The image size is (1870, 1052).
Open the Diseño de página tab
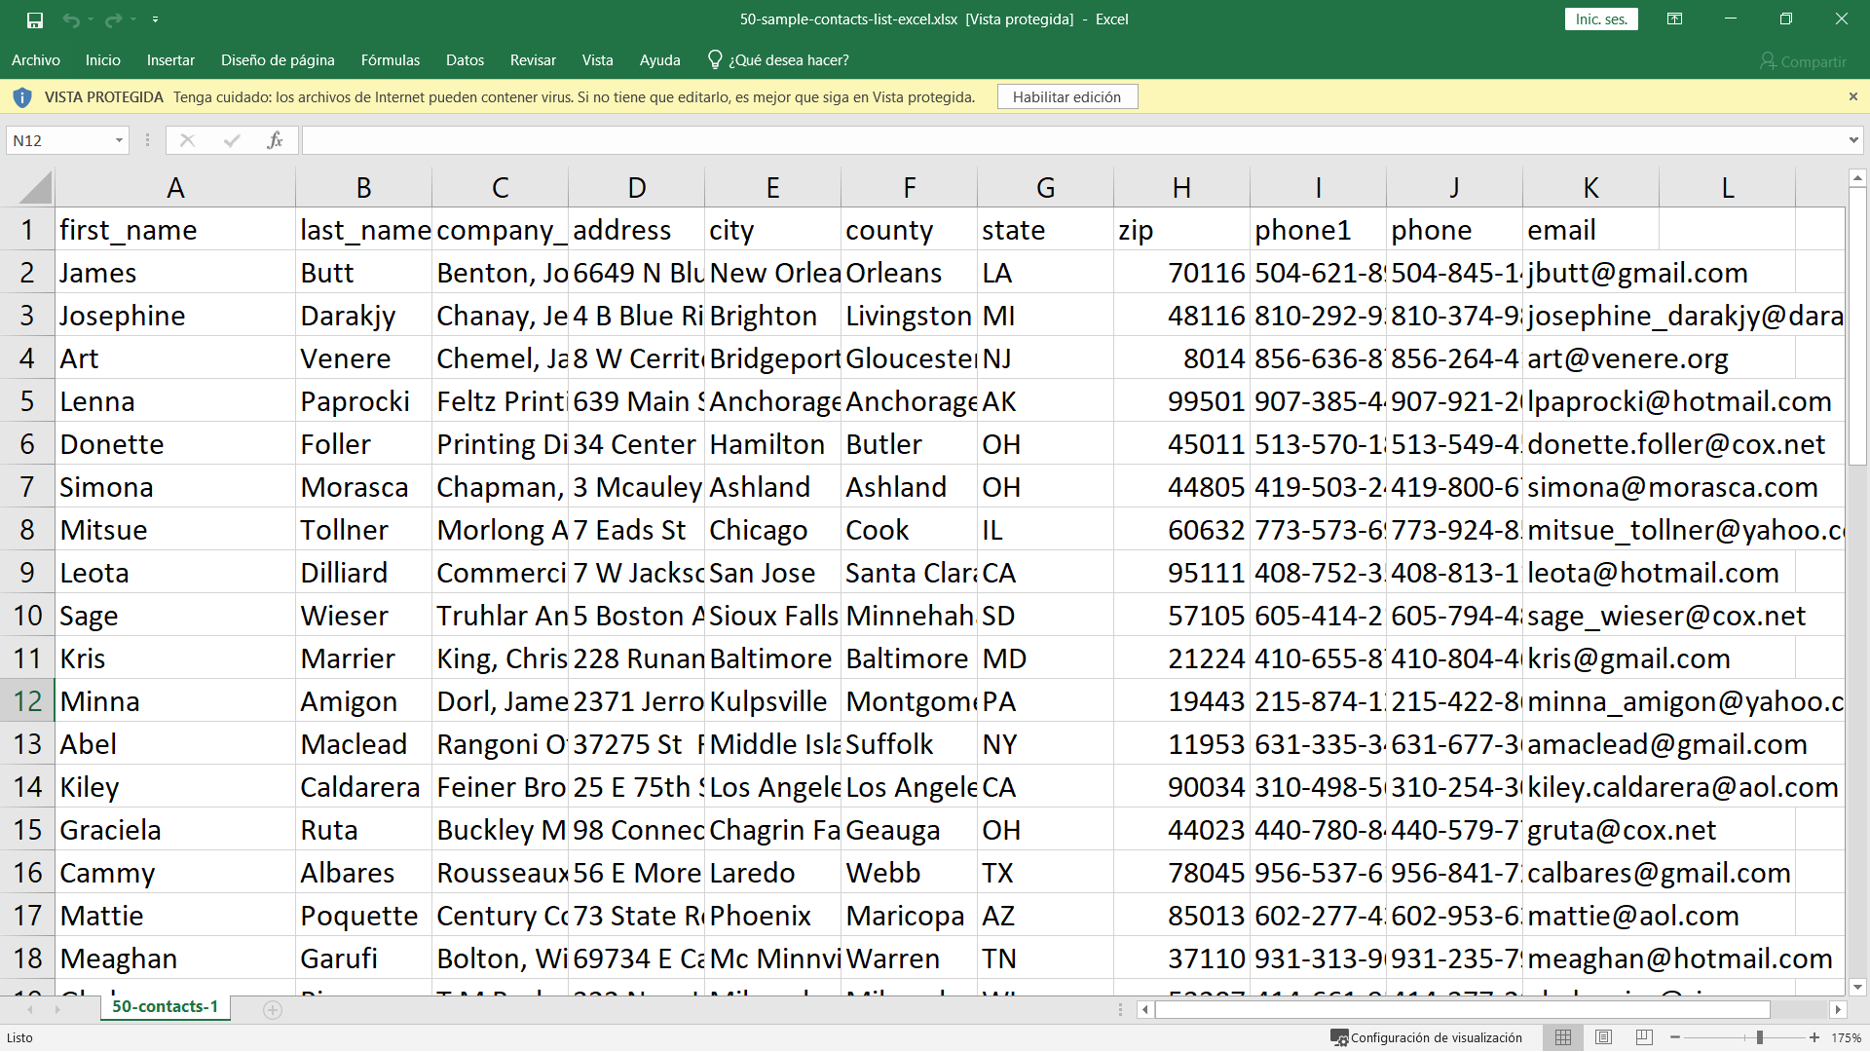tap(278, 60)
